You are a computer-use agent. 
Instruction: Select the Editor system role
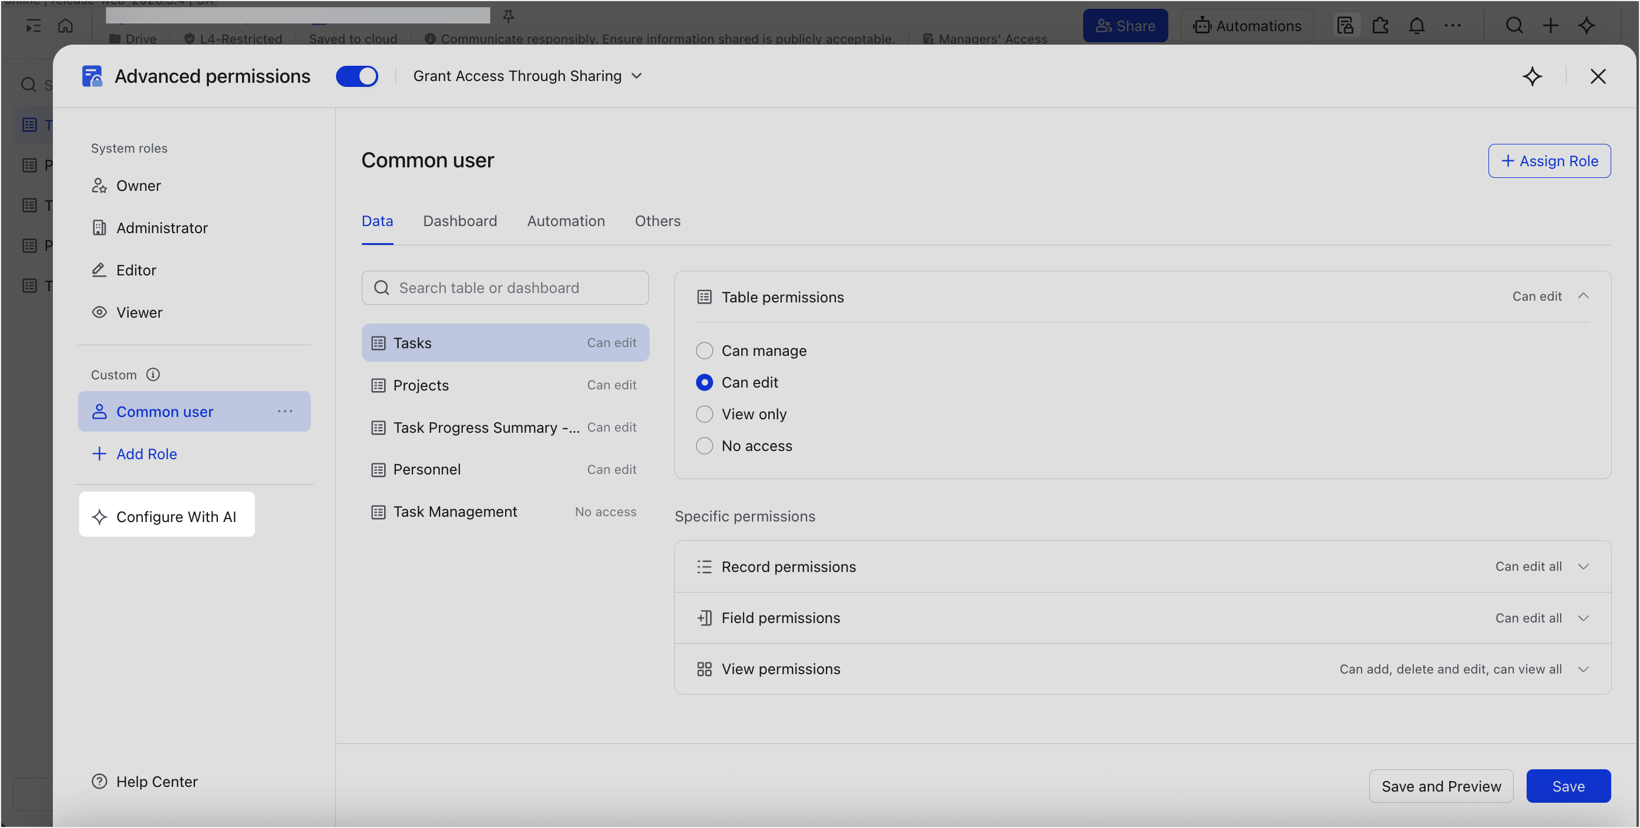click(x=193, y=271)
